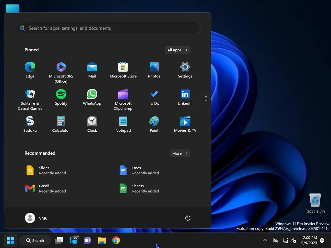Open LinkedIn pinned app
The width and height of the screenshot is (331, 248).
[x=185, y=98]
